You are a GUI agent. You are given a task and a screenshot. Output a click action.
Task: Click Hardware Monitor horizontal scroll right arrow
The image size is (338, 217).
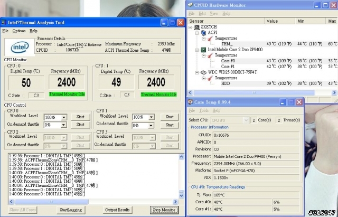point(334,93)
